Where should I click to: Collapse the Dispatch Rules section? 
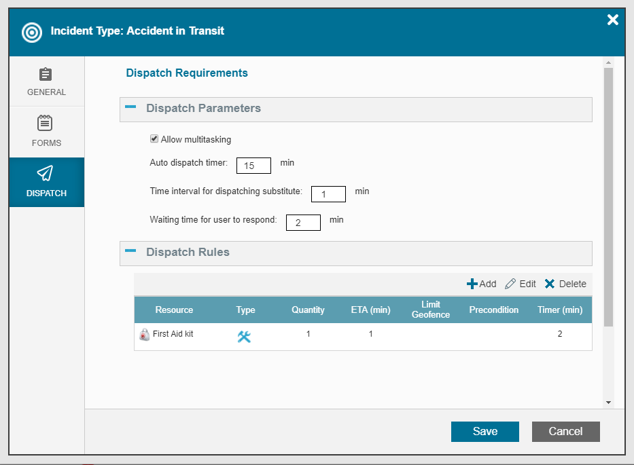[130, 251]
